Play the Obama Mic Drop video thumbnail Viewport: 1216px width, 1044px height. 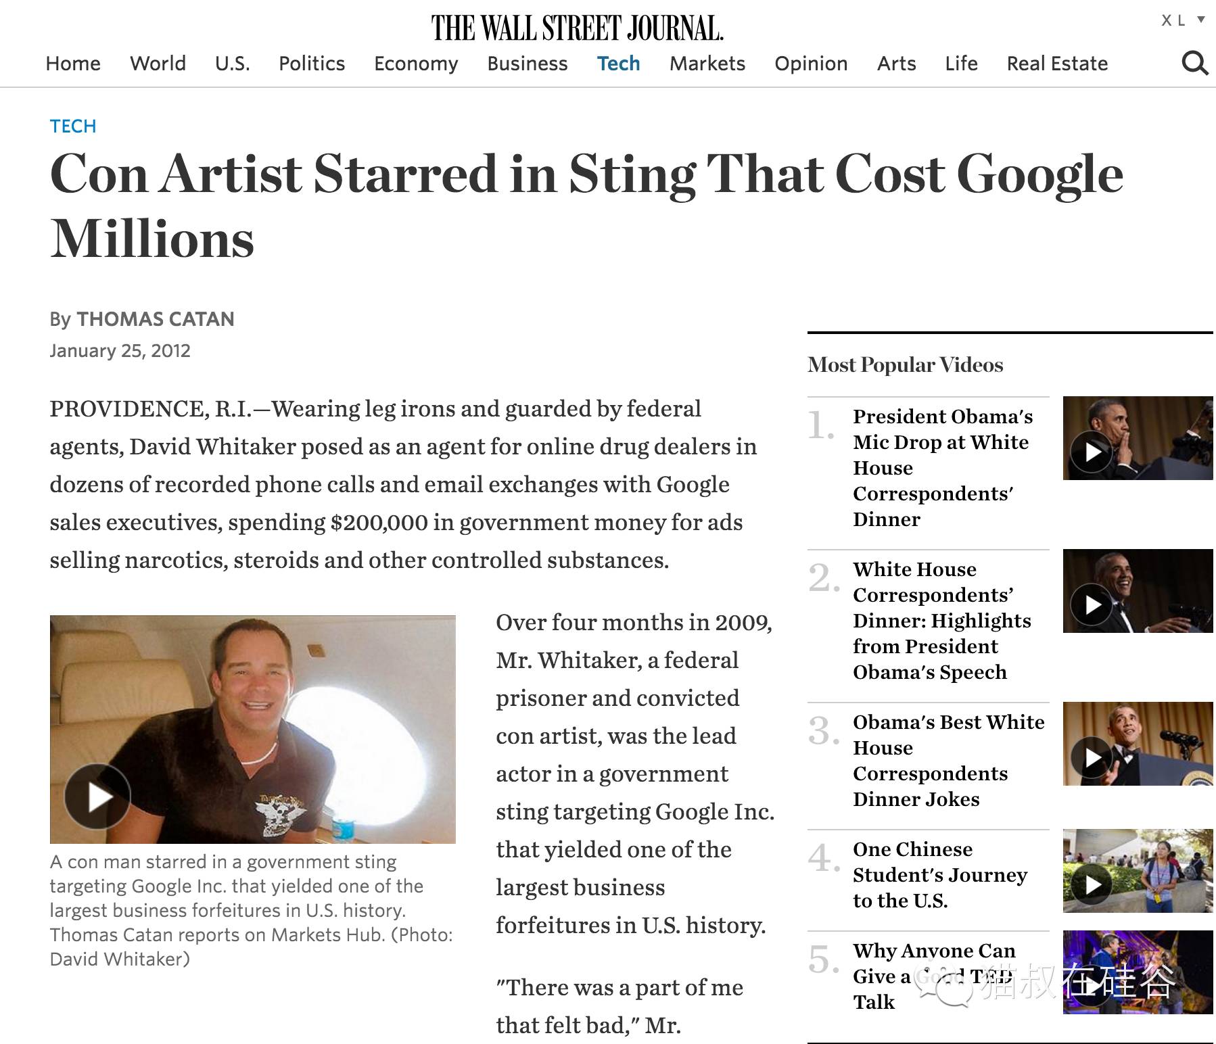[1138, 438]
